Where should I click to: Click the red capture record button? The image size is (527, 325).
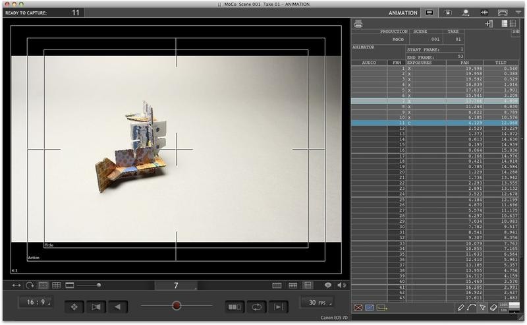click(176, 306)
